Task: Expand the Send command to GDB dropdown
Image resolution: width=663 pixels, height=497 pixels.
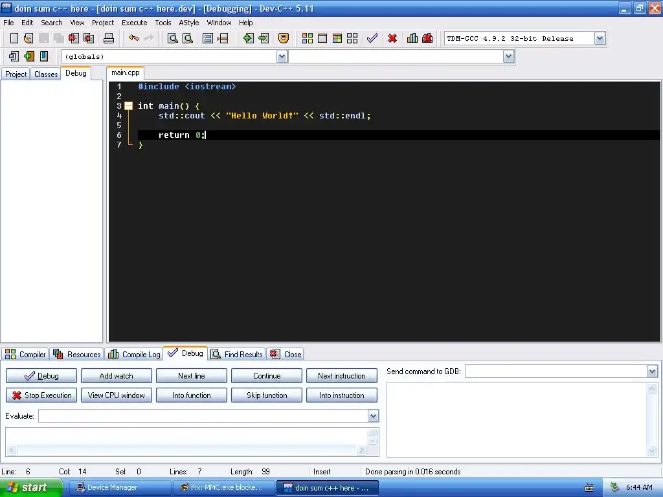Action: click(652, 371)
